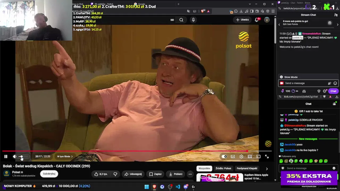The width and height of the screenshot is (340, 191).
Task: Select the Ferdynand Kiepski chip
Action: coord(247,168)
